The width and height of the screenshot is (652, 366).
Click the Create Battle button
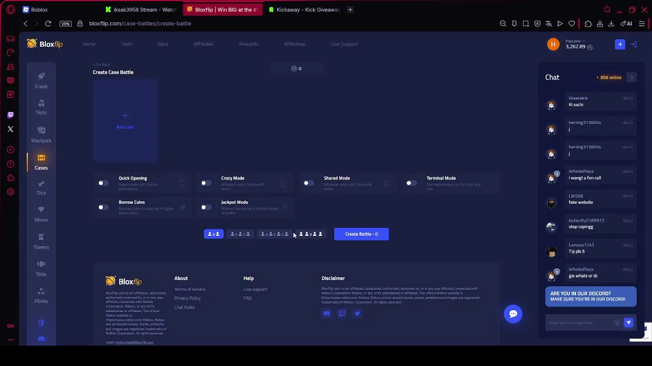[x=362, y=234]
